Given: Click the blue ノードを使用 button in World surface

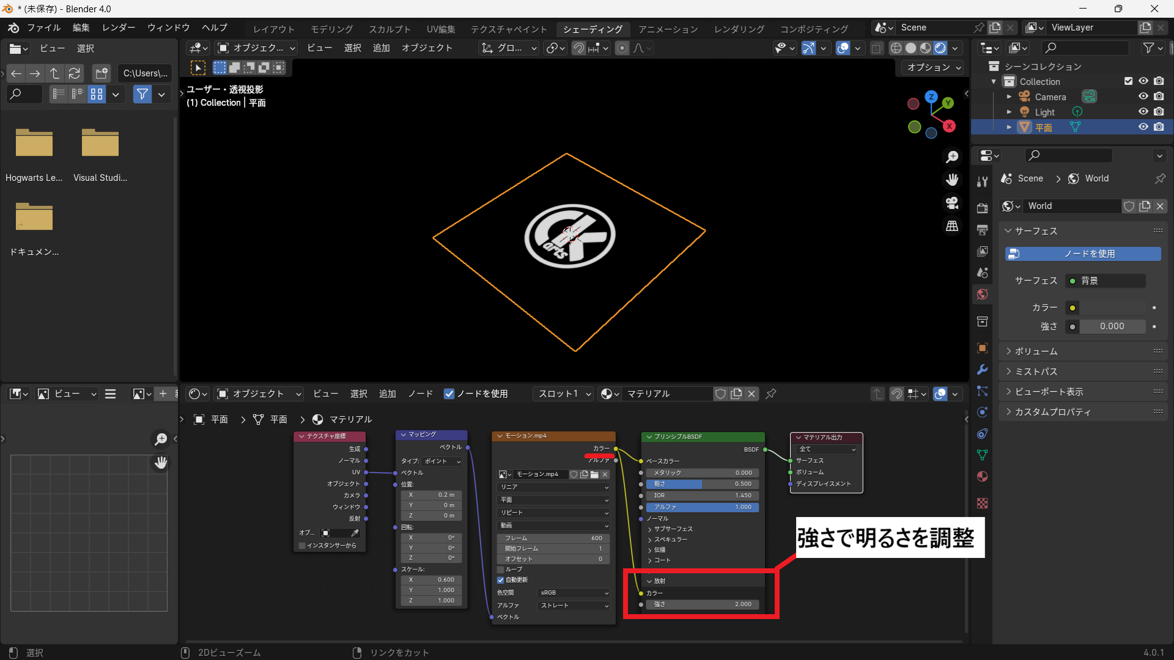Looking at the screenshot, I should coord(1083,254).
